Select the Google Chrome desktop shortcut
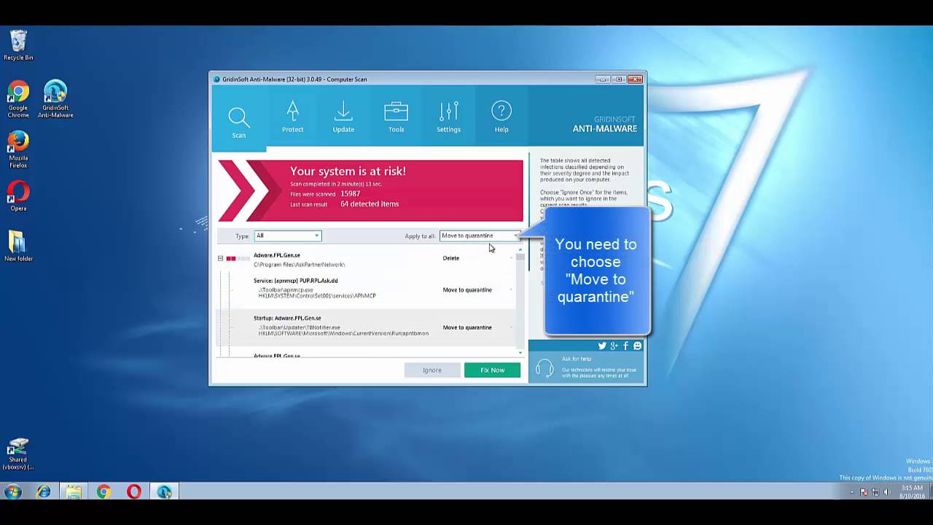 pyautogui.click(x=18, y=99)
